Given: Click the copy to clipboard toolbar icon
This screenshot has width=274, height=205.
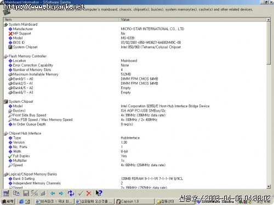Looking at the screenshot, I should click(x=16, y=194).
